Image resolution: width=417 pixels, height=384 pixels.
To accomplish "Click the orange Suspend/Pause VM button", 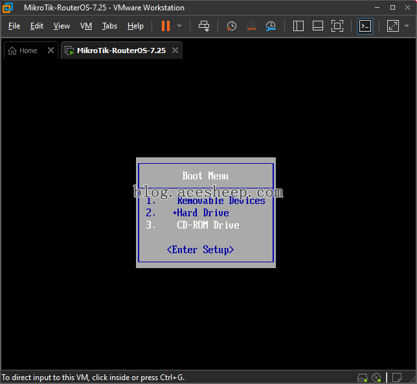I will (x=166, y=26).
